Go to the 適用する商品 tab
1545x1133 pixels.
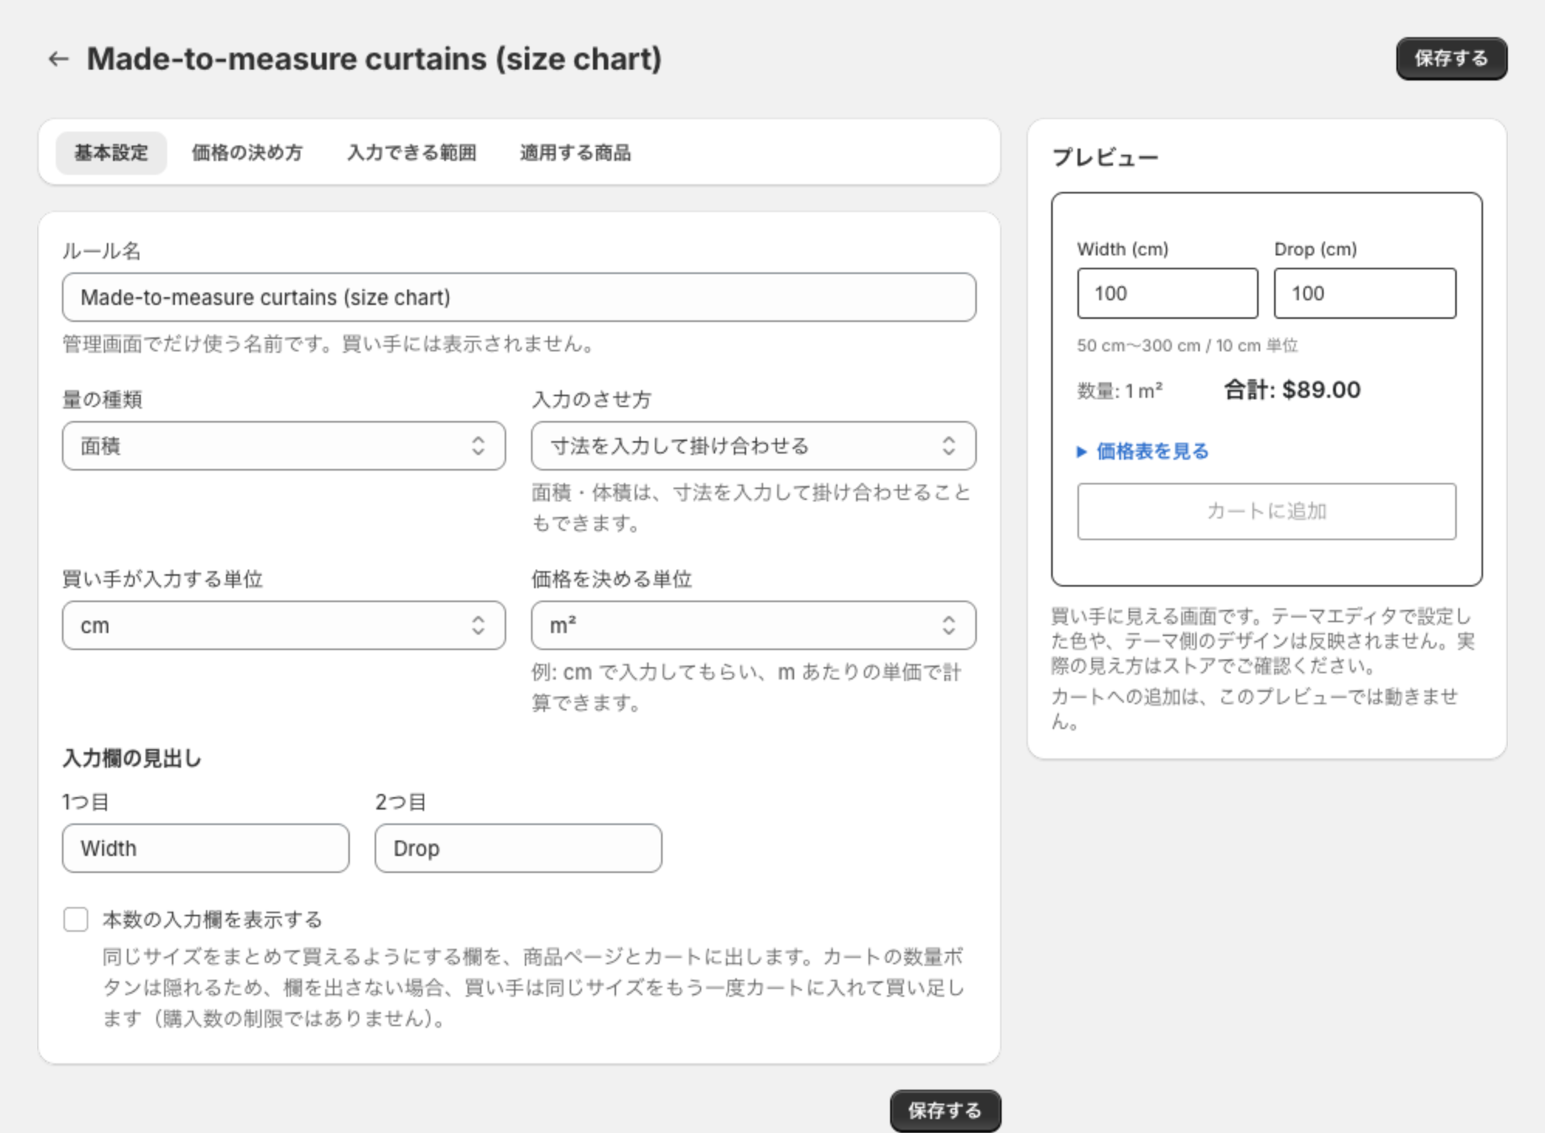575,152
